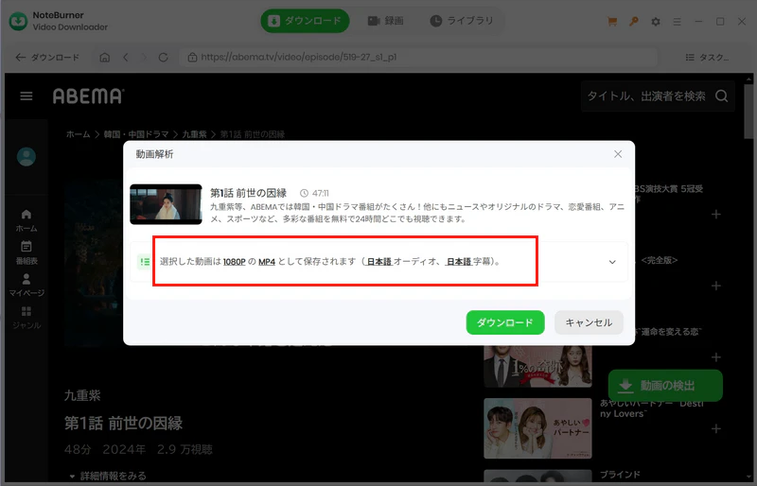Change the MP4 format link
This screenshot has width=757, height=486.
pos(267,262)
